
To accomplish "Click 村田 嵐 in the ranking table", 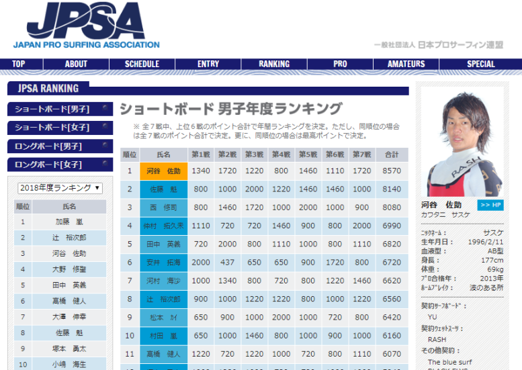I will pos(163,335).
